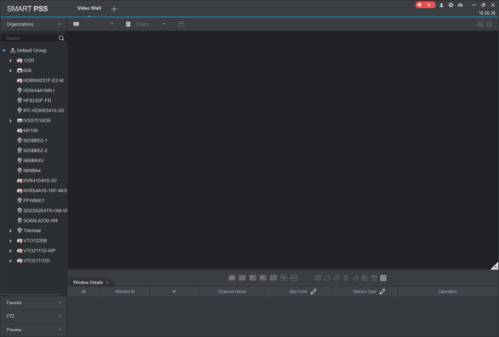Expand the 1220 device node
Screen dimensions: 499x337
[x=11, y=61]
